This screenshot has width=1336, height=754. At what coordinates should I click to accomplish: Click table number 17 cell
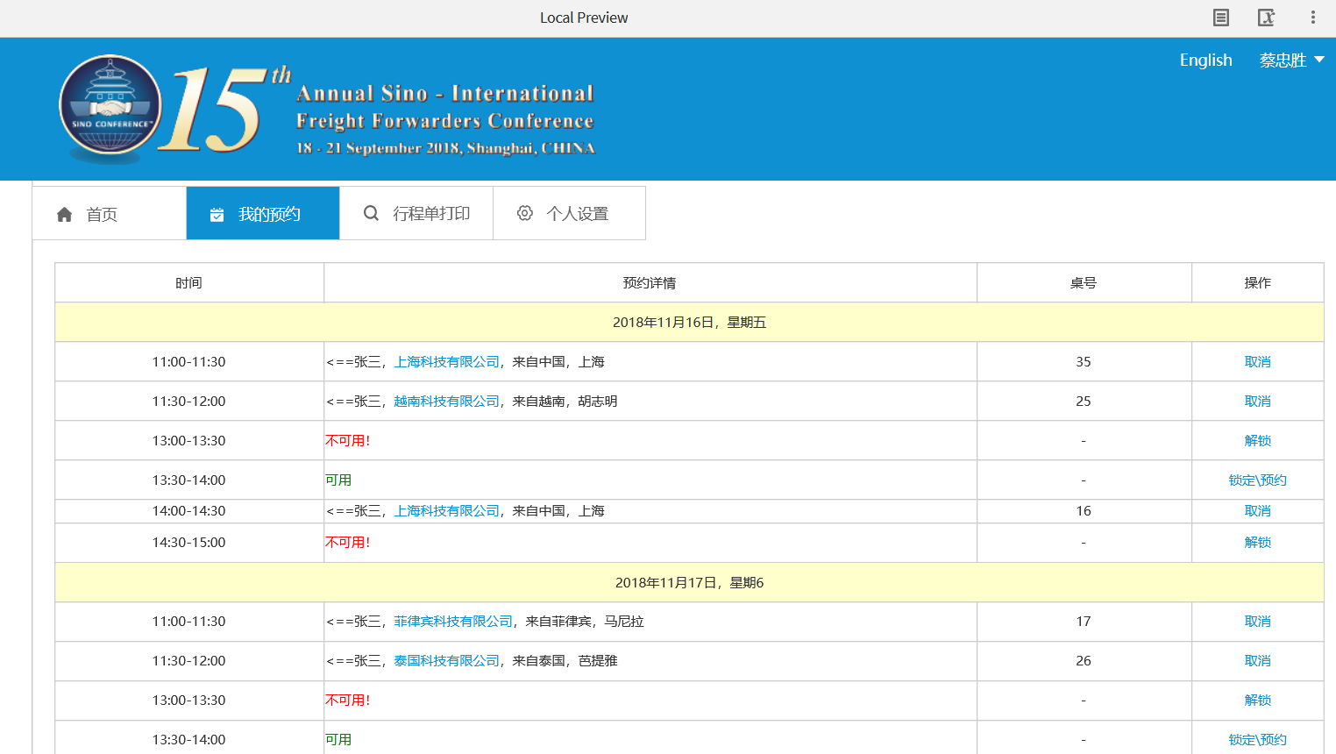(1084, 622)
